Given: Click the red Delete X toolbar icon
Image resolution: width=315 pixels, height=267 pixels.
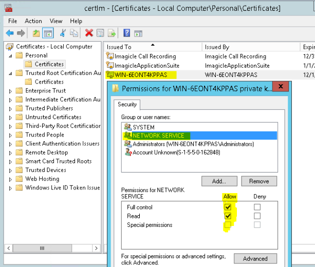Looking at the screenshot, I should pos(89,33).
